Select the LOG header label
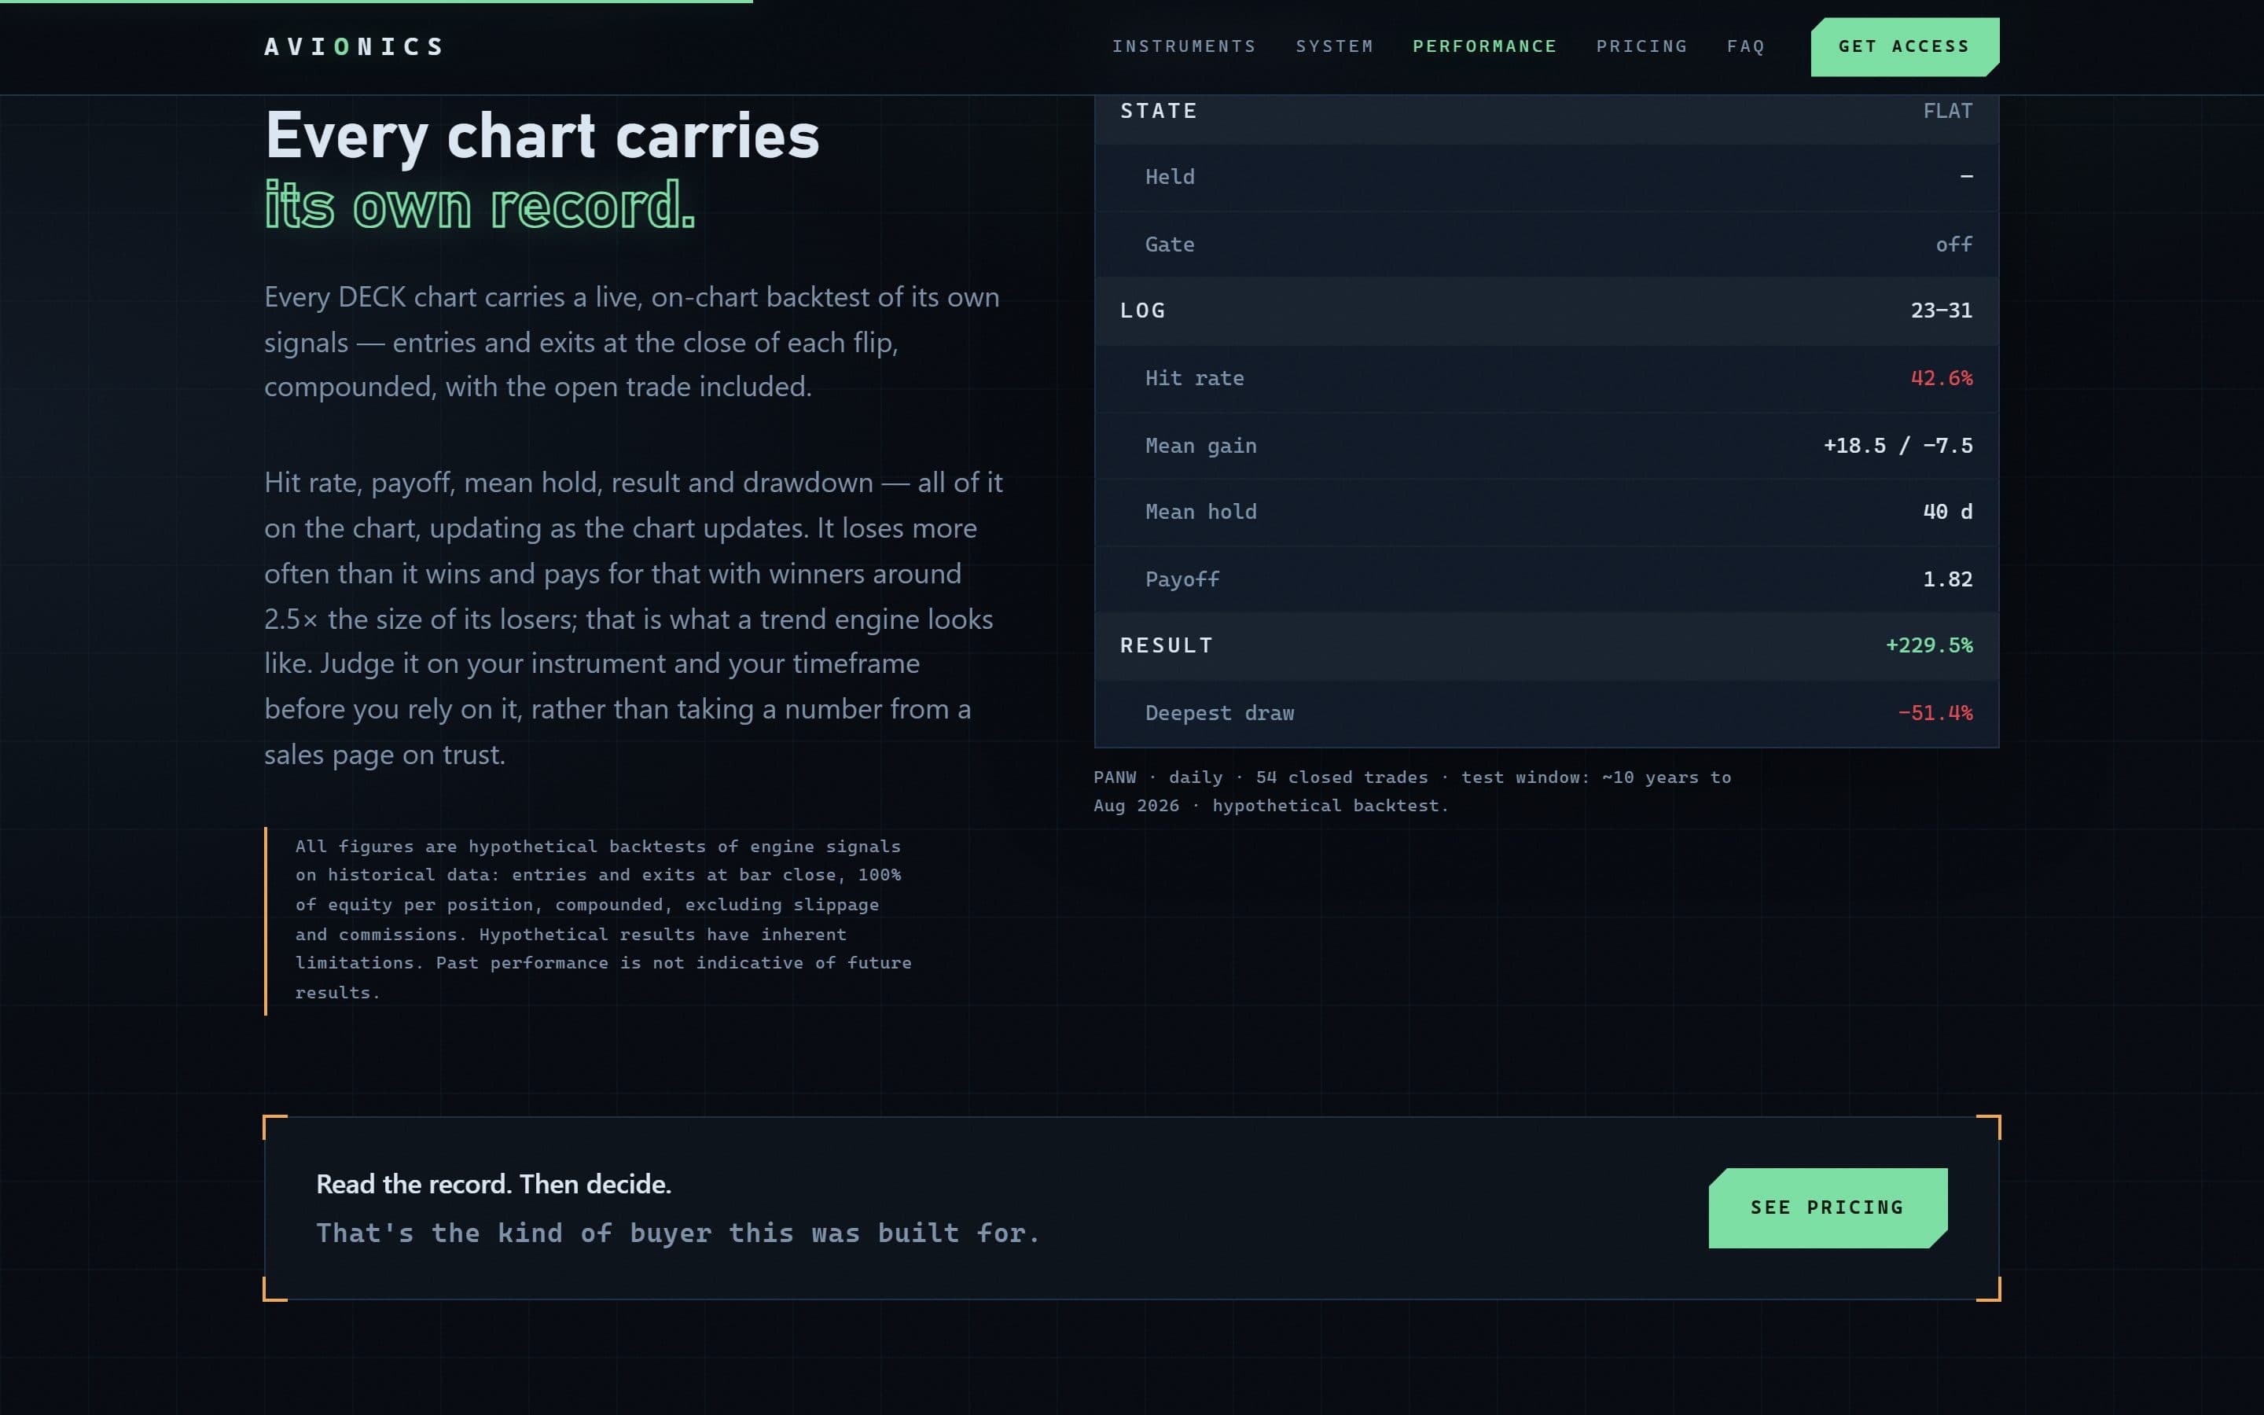 pyautogui.click(x=1142, y=311)
